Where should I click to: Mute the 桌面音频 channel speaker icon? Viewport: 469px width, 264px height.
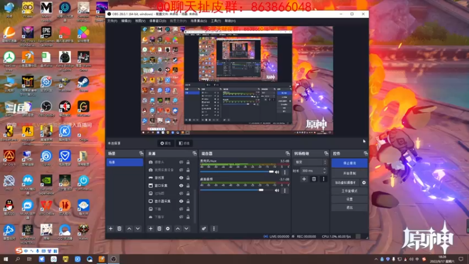(x=277, y=190)
